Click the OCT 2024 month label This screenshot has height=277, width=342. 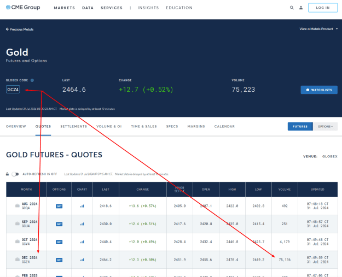point(30,240)
